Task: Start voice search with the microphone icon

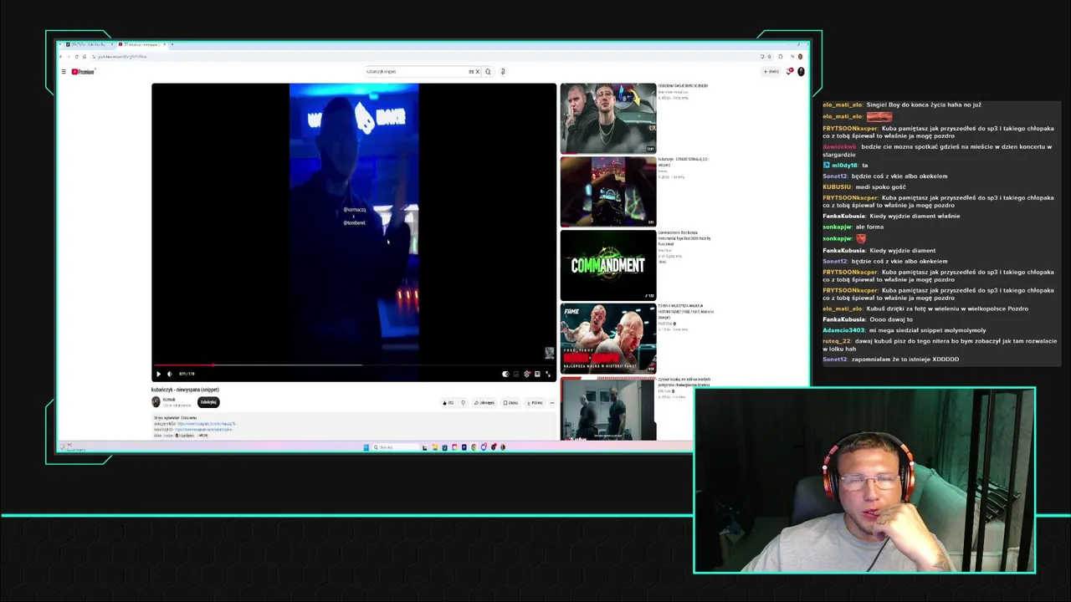Action: [503, 72]
